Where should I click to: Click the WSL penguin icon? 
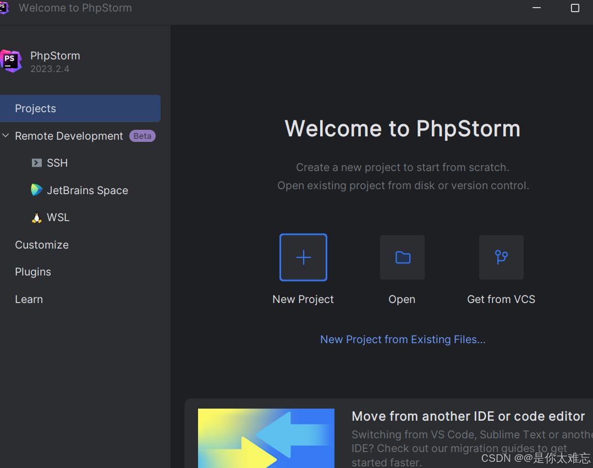(36, 217)
